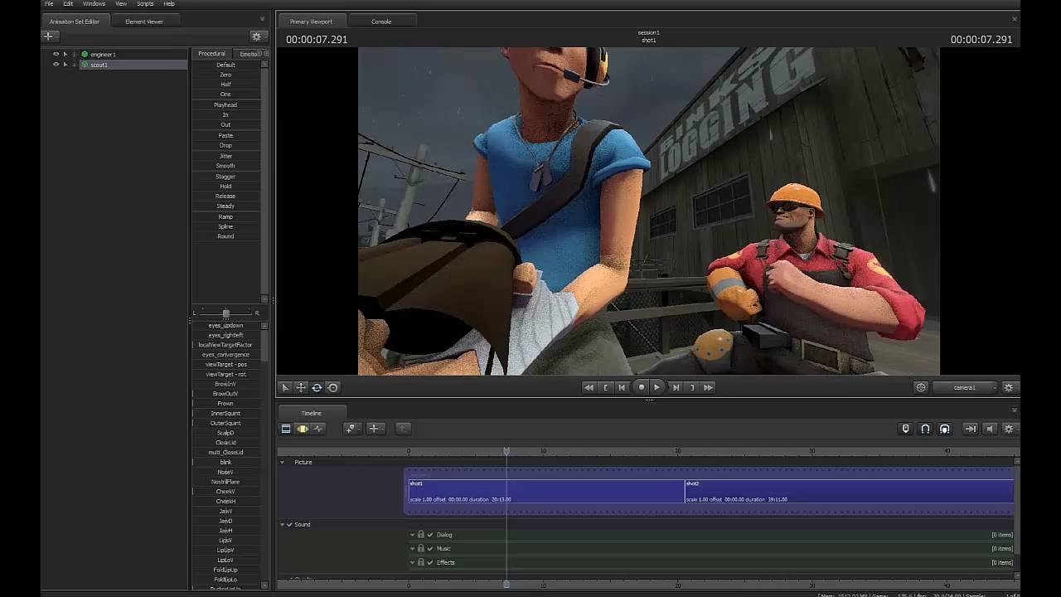The width and height of the screenshot is (1061, 597).
Task: Select the shot1 clip in timeline
Action: 546,491
